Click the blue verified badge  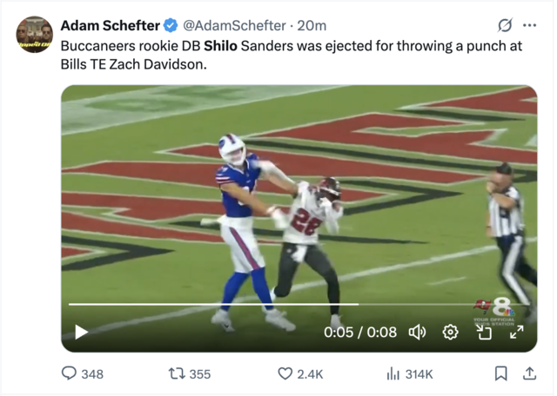(171, 25)
